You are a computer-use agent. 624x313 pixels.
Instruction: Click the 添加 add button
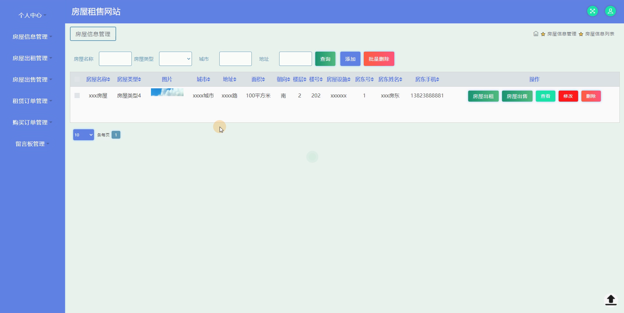click(350, 59)
